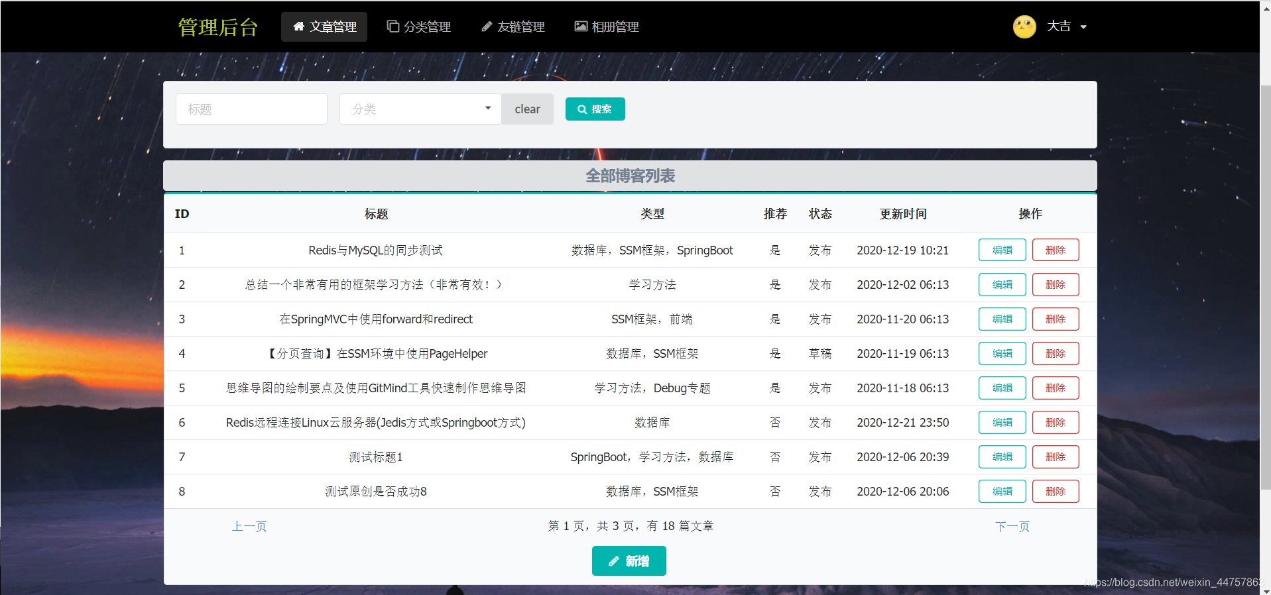This screenshot has height=595, width=1271.
Task: Click the home icon beside 文章管理
Action: click(298, 27)
